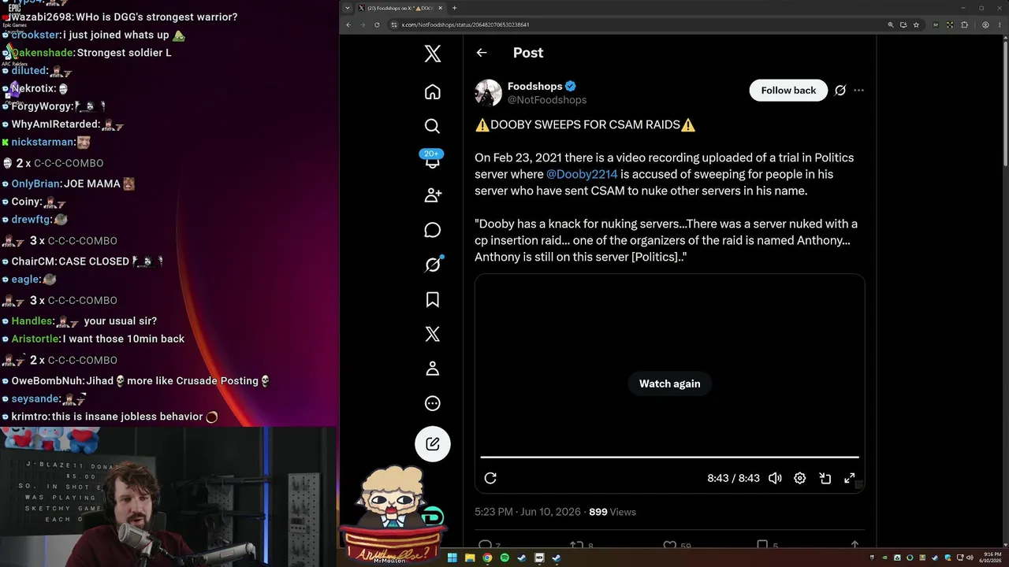Enter video fullscreen mode
This screenshot has height=567, width=1009.
click(x=850, y=478)
